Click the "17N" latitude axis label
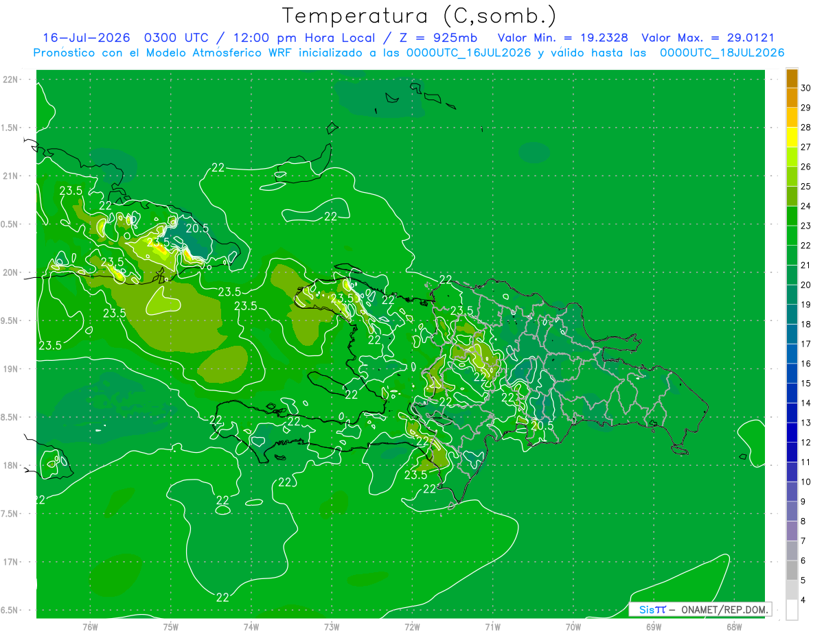This screenshot has height=636, width=824. [x=11, y=562]
